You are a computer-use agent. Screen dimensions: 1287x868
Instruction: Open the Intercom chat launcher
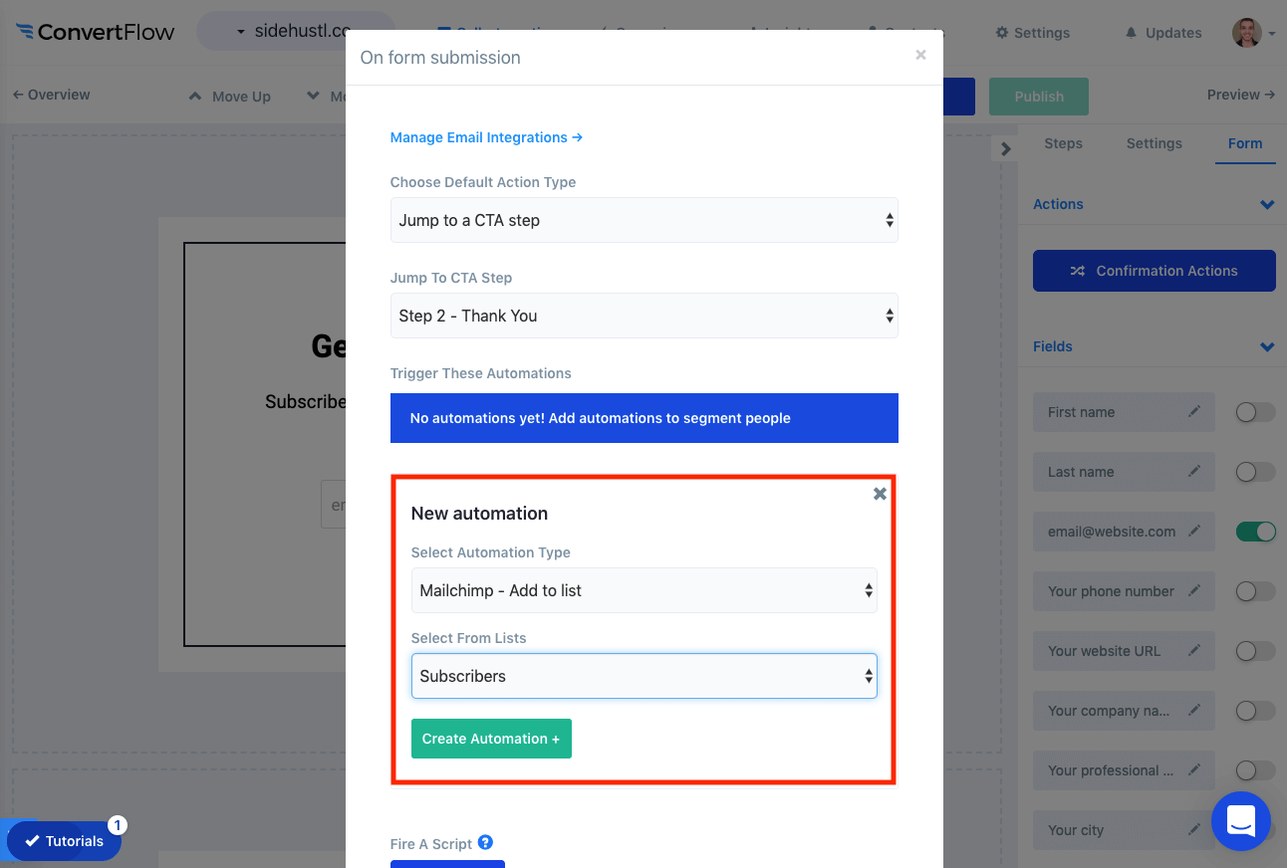(1240, 821)
